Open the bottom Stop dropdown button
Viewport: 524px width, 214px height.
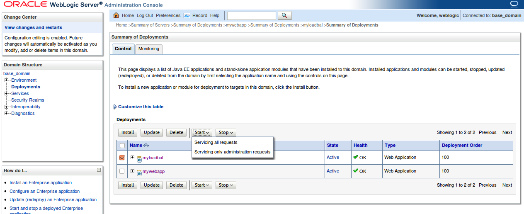(226, 185)
